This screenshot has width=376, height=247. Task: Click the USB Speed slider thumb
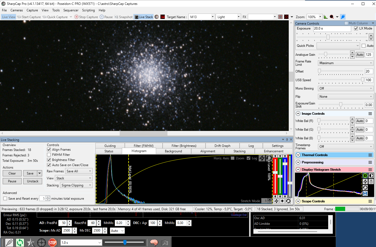362,80
